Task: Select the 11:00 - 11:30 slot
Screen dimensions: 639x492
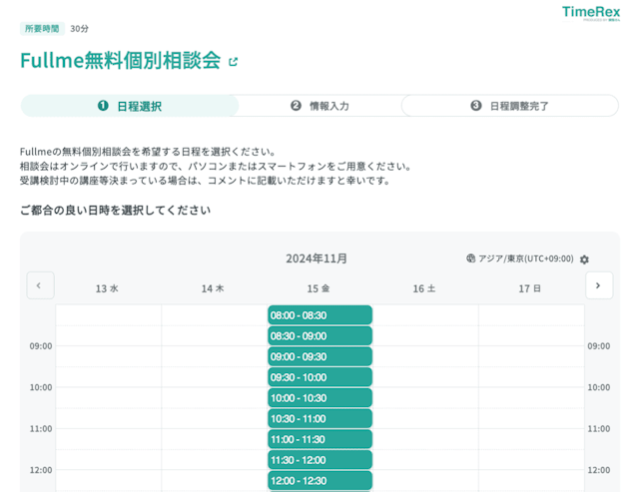Action: click(x=319, y=439)
